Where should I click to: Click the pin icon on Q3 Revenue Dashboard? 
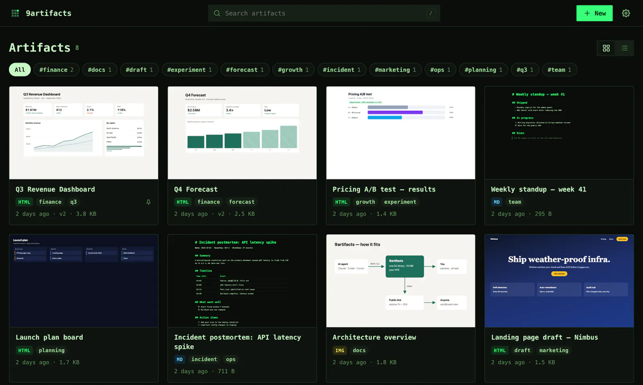[148, 202]
